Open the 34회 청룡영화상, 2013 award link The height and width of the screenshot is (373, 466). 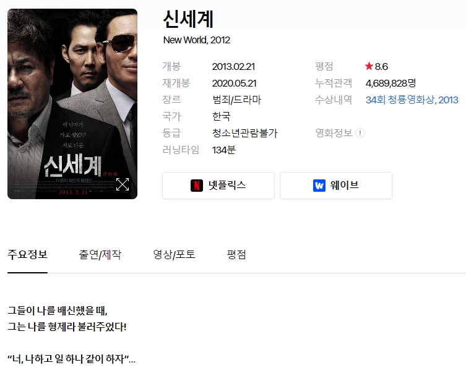click(412, 100)
